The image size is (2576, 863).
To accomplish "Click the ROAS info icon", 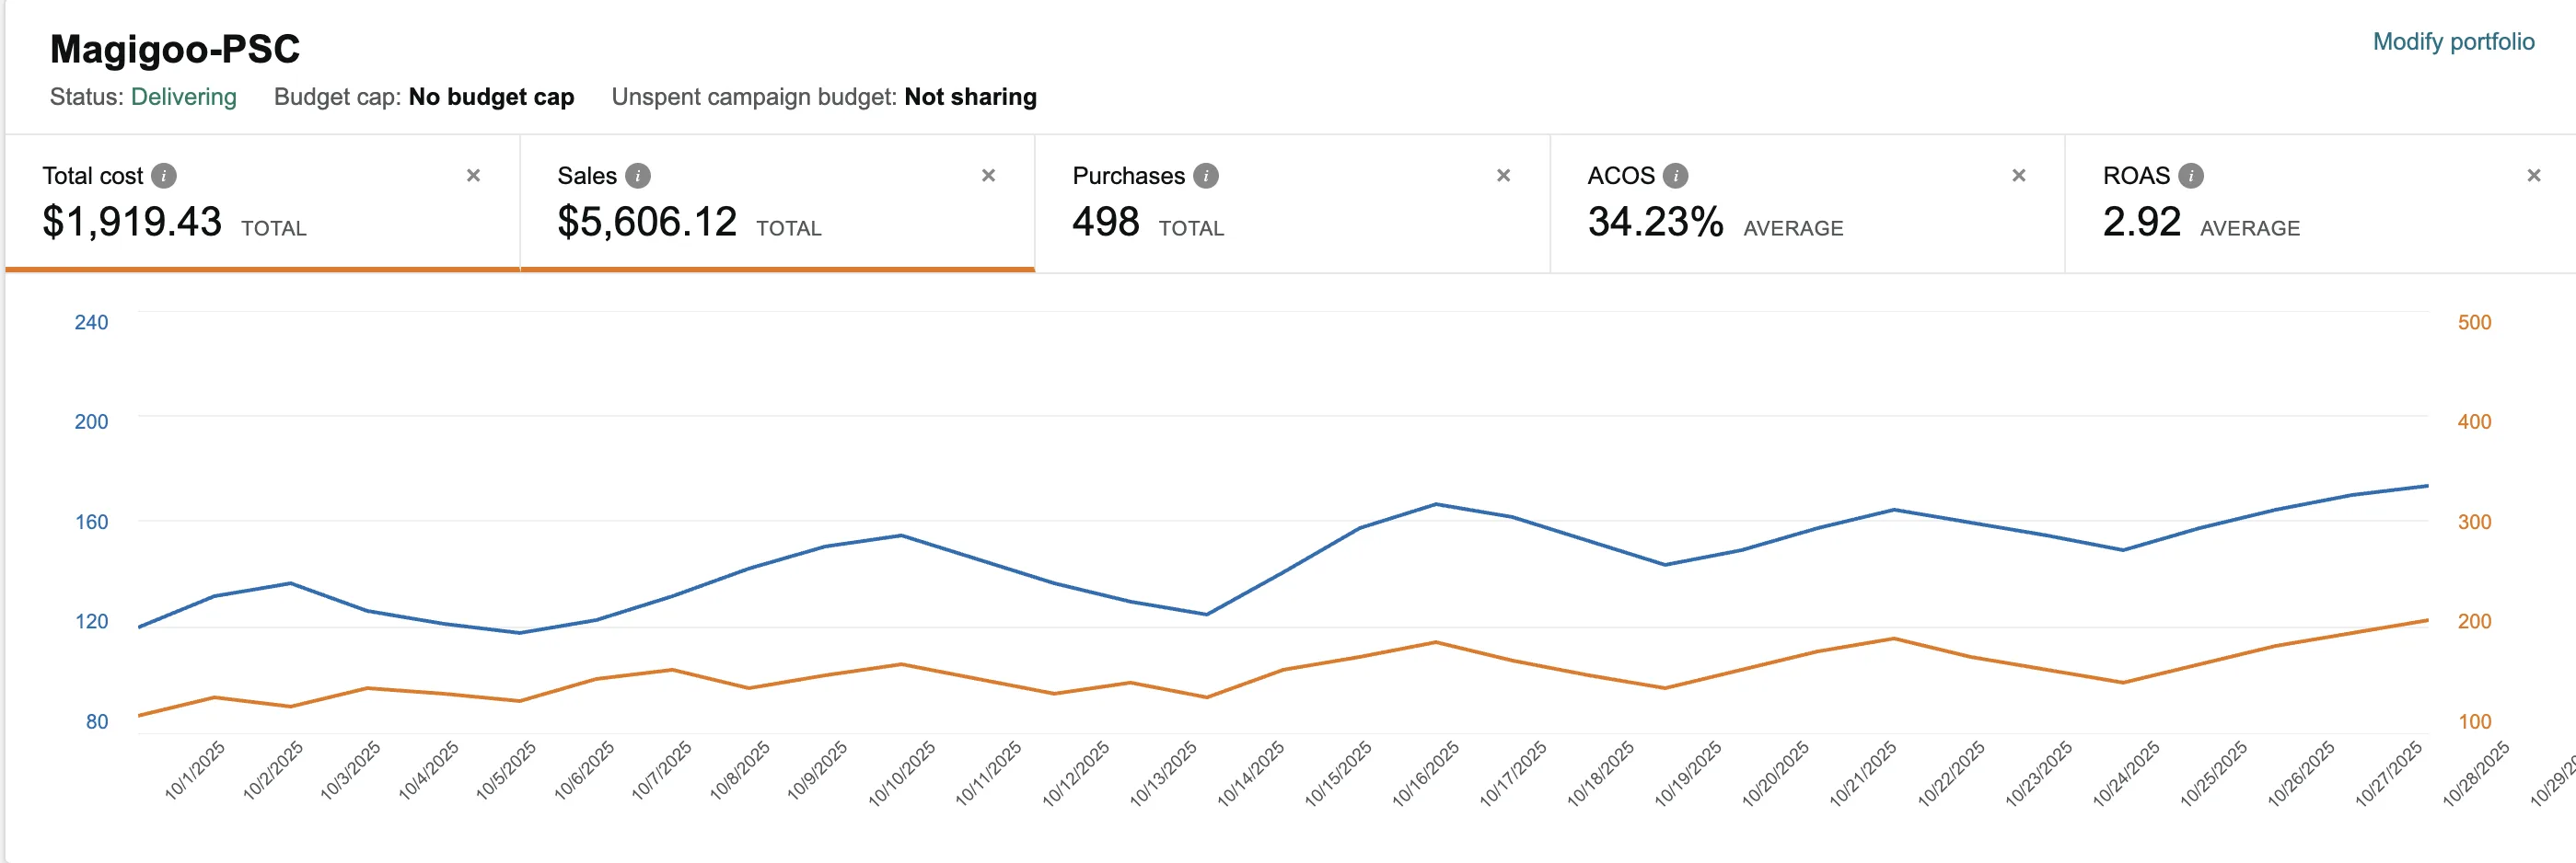I will point(2190,176).
